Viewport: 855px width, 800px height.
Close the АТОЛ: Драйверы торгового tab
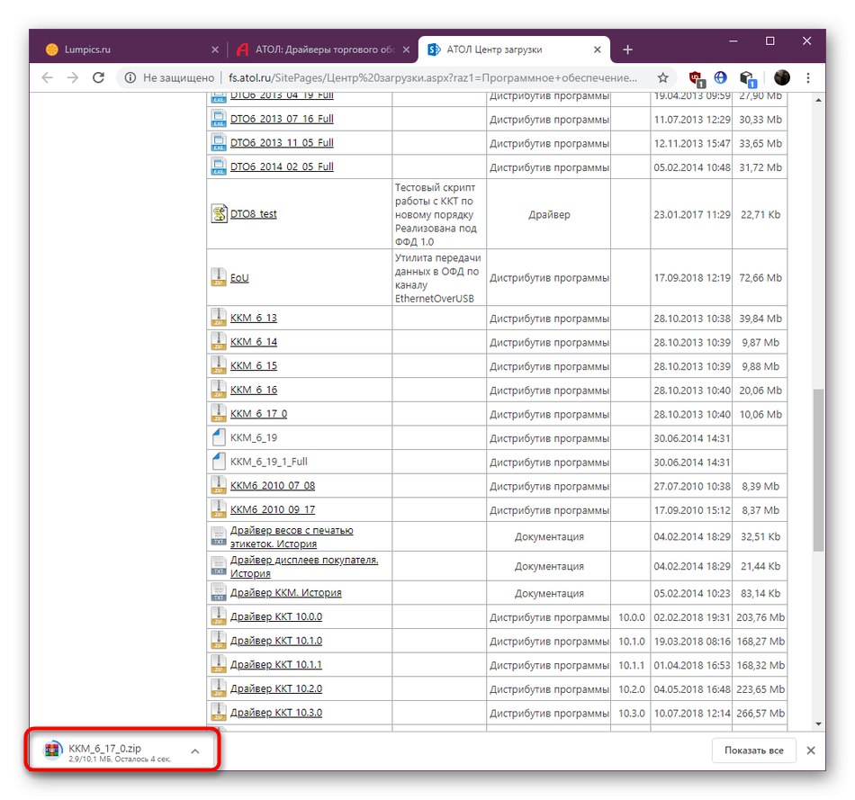click(x=406, y=49)
